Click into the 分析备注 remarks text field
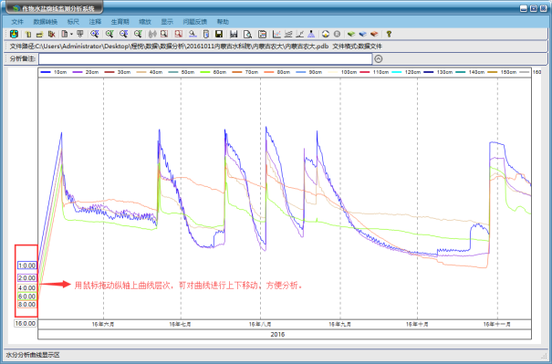Screen dimensions: 552x364 point(205,58)
